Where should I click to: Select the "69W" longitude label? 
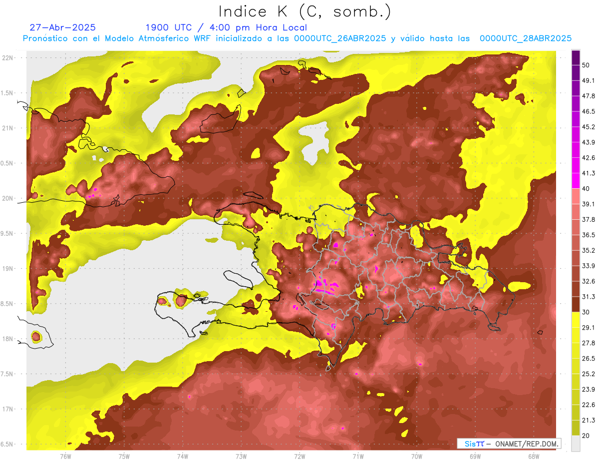(x=475, y=457)
